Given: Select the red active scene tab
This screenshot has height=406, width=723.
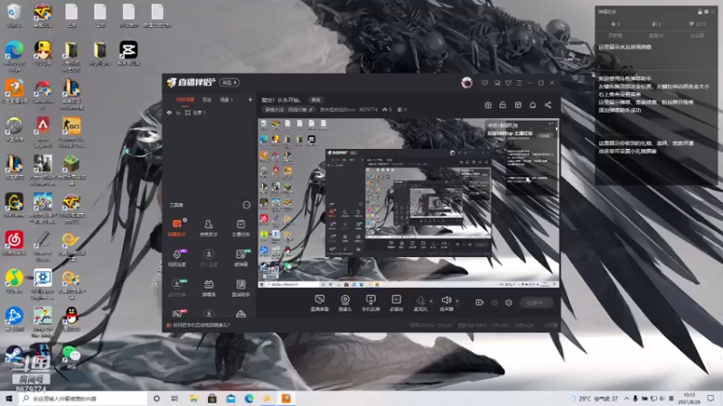Looking at the screenshot, I should 185,99.
